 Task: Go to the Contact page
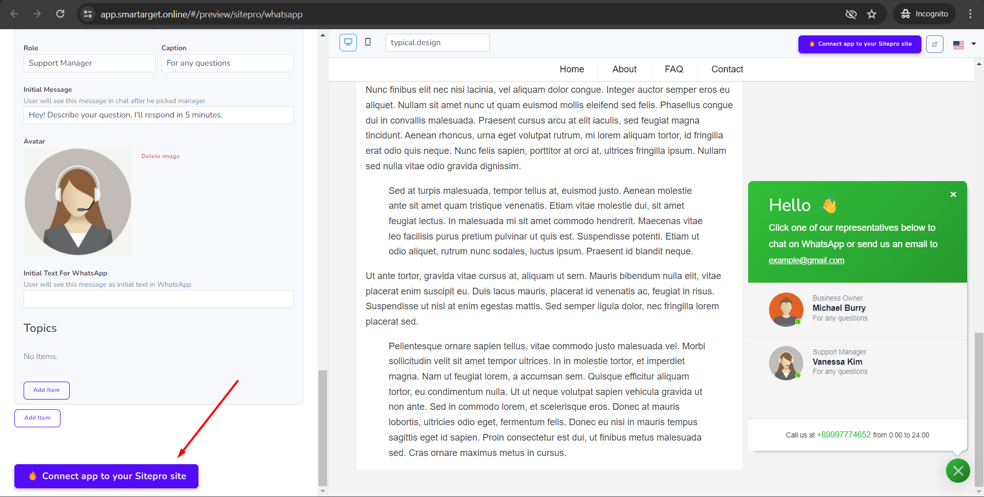[x=727, y=69]
